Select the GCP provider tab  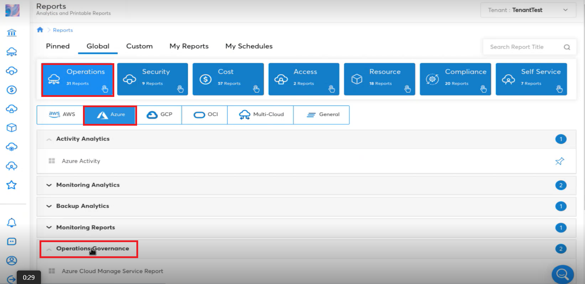[x=159, y=115]
